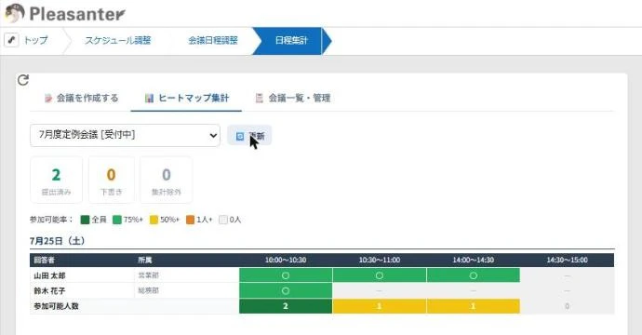Click 総務部 in 鈴木 花子 row

tap(148, 291)
